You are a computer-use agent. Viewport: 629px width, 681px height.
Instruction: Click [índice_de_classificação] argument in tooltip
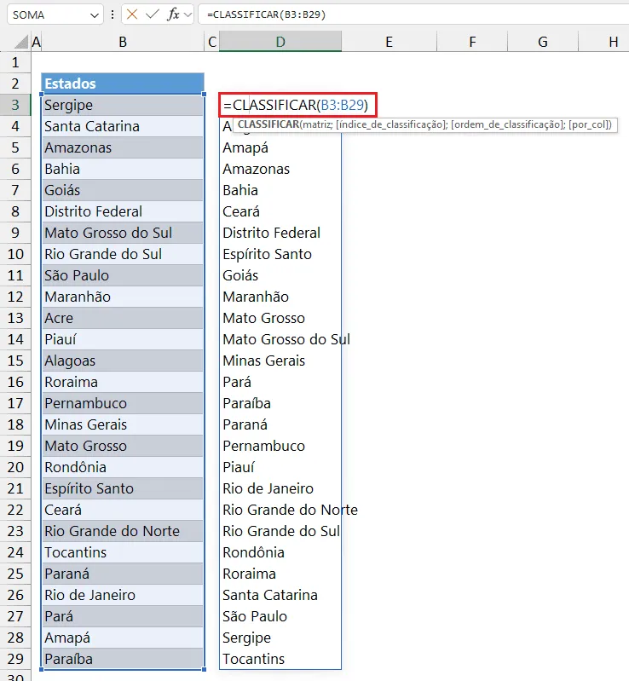[x=391, y=124]
